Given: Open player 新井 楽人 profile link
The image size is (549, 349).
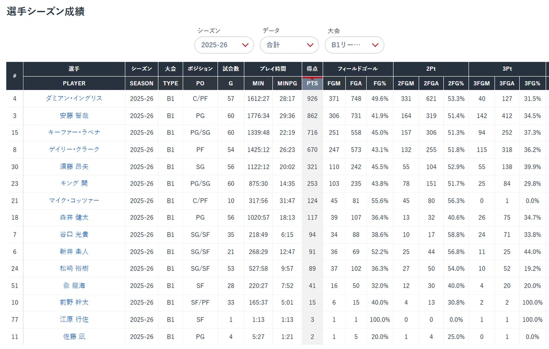Looking at the screenshot, I should click(74, 252).
